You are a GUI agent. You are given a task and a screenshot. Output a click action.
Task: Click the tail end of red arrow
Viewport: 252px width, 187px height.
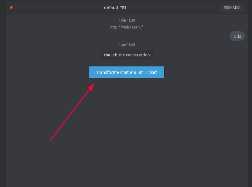point(51,140)
